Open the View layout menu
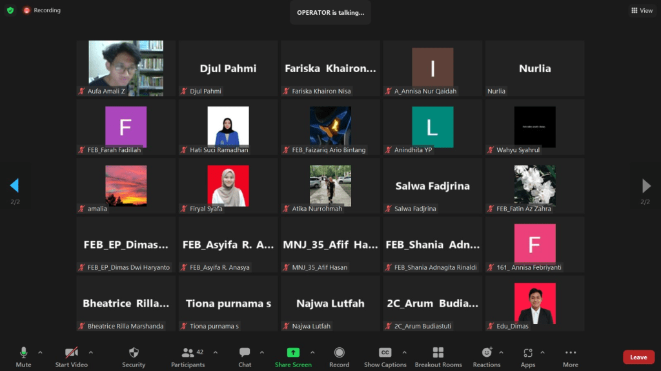 click(x=642, y=10)
